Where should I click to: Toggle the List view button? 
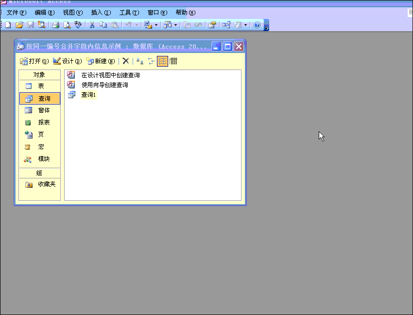(162, 61)
